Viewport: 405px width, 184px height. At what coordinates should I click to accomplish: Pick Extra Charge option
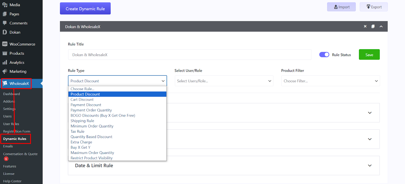(x=117, y=142)
